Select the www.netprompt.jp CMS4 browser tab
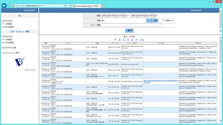 pyautogui.click(x=87, y=6)
